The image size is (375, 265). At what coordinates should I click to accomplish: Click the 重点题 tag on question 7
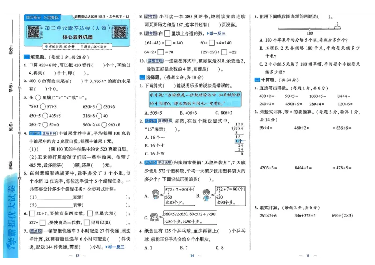coord(36,231)
